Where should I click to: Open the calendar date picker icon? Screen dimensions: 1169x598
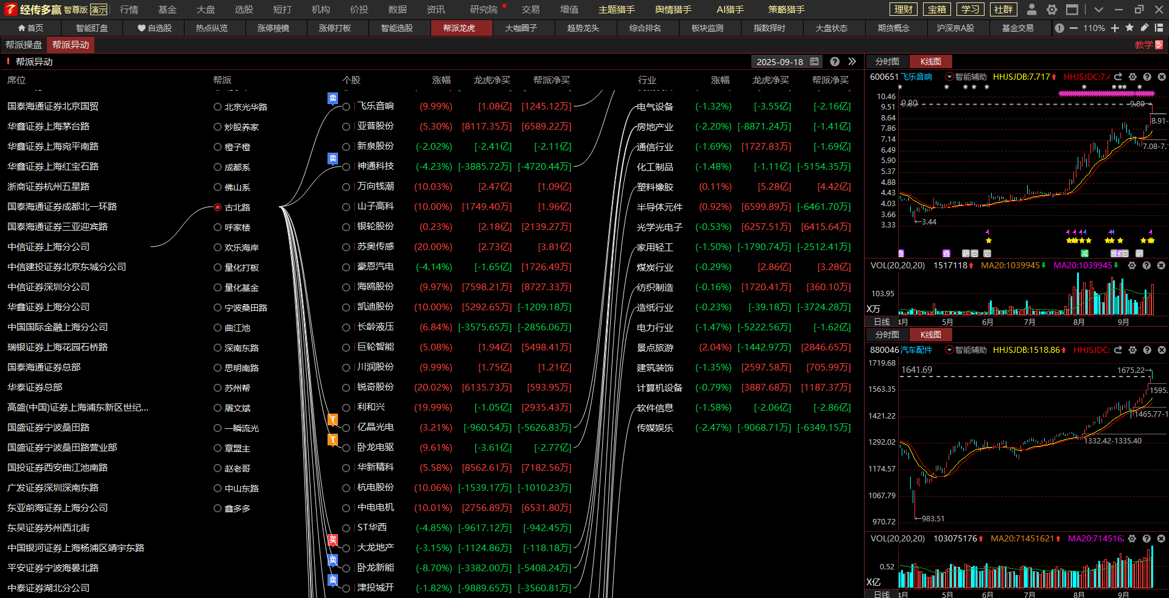click(814, 61)
